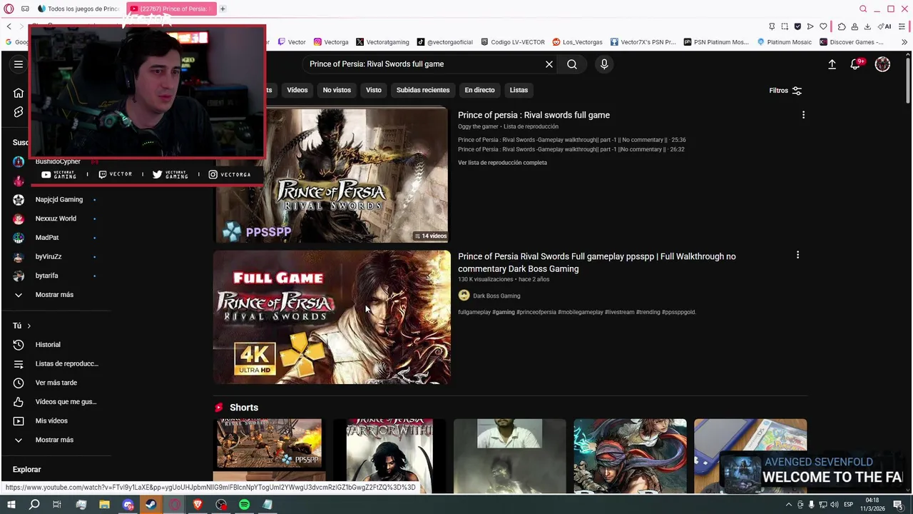Open a new browser tab with plus
The height and width of the screenshot is (514, 913).
click(x=223, y=9)
